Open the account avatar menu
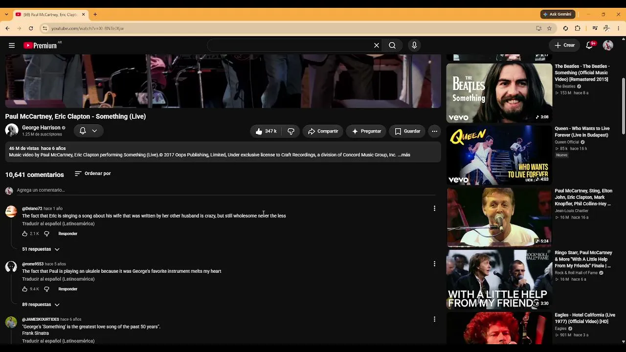The height and width of the screenshot is (352, 626). (x=608, y=45)
